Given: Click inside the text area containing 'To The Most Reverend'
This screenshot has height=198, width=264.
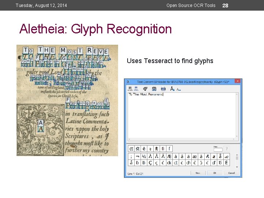Looking at the screenshot, I should (x=182, y=115).
